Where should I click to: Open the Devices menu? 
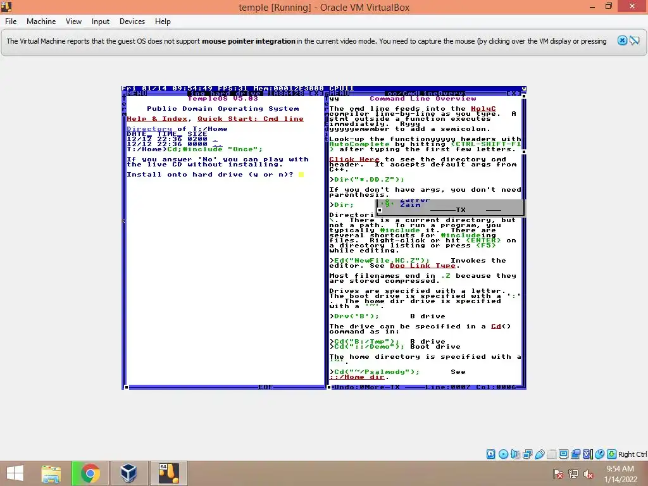(x=132, y=22)
